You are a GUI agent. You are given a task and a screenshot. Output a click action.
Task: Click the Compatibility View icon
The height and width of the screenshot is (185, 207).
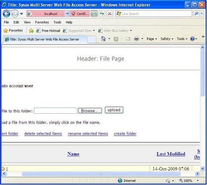94,14
